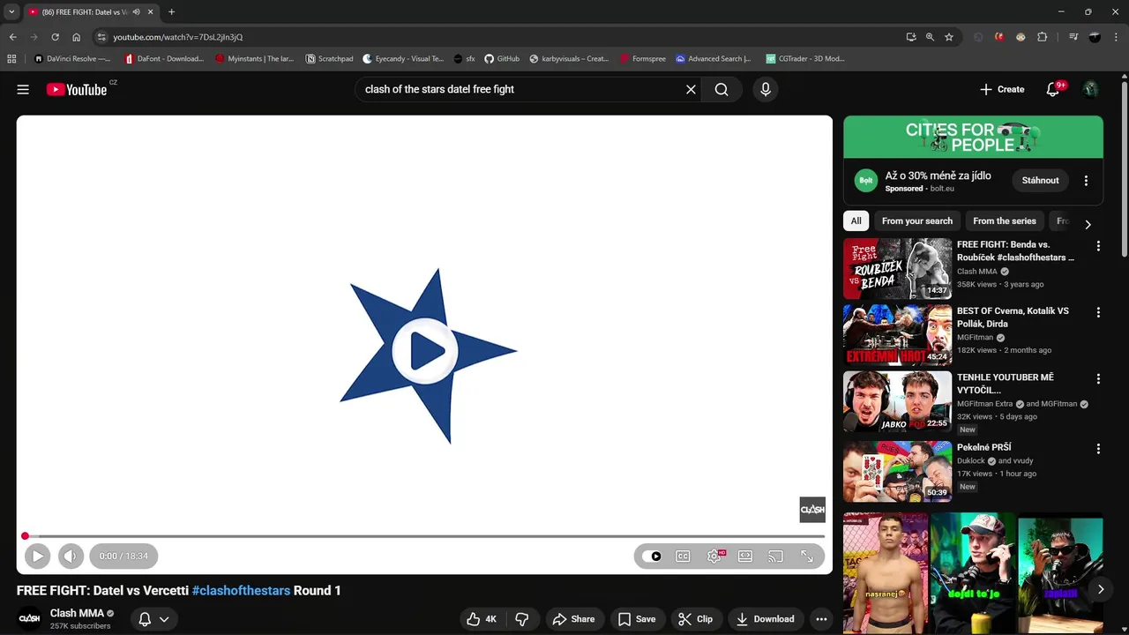Share the video

tap(573, 619)
